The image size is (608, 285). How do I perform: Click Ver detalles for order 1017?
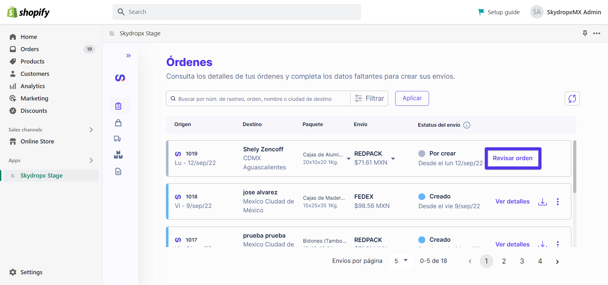point(512,244)
